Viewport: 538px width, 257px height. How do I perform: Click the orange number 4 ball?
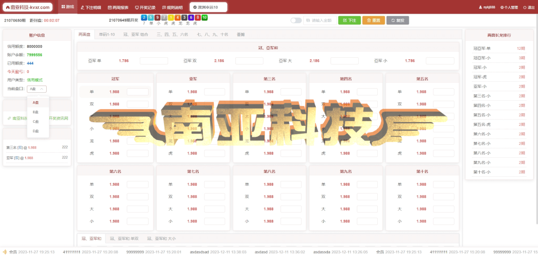[x=178, y=17]
